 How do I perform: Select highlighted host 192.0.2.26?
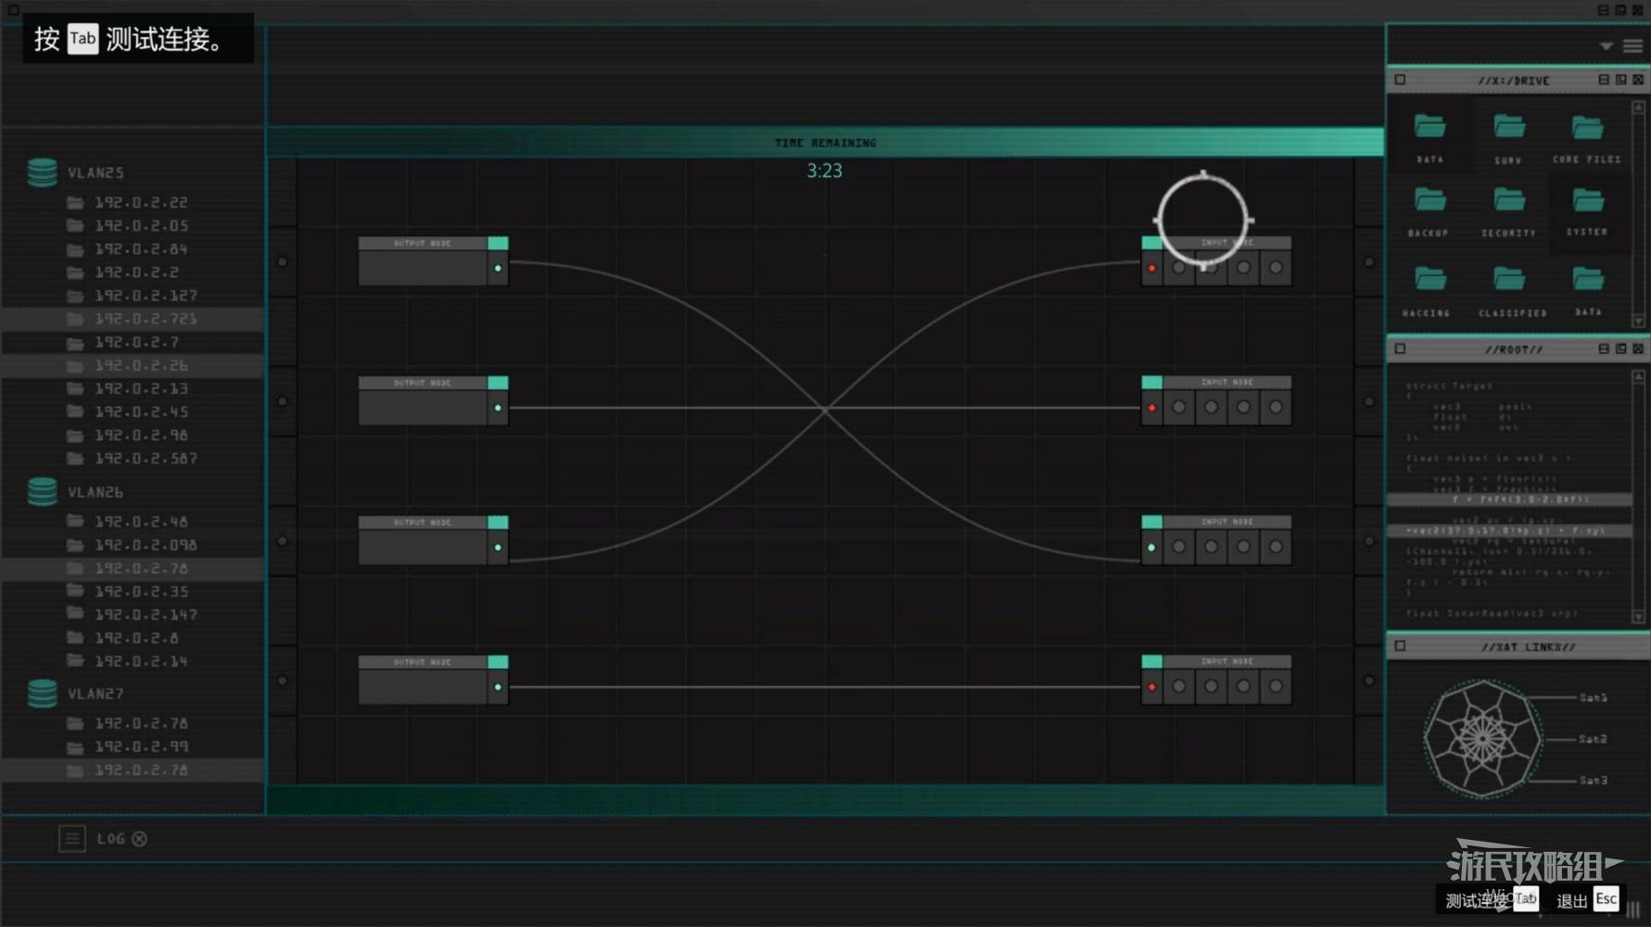[x=133, y=365]
